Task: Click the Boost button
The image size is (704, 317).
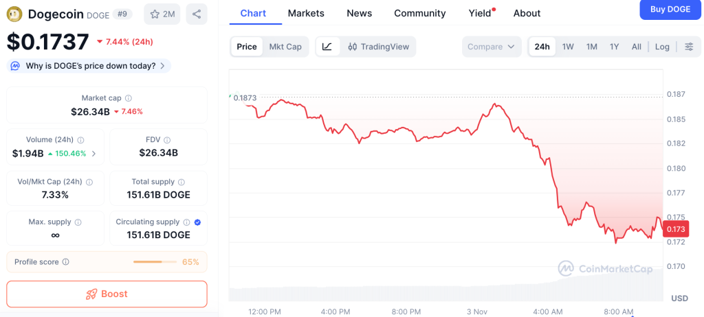Action: point(107,294)
